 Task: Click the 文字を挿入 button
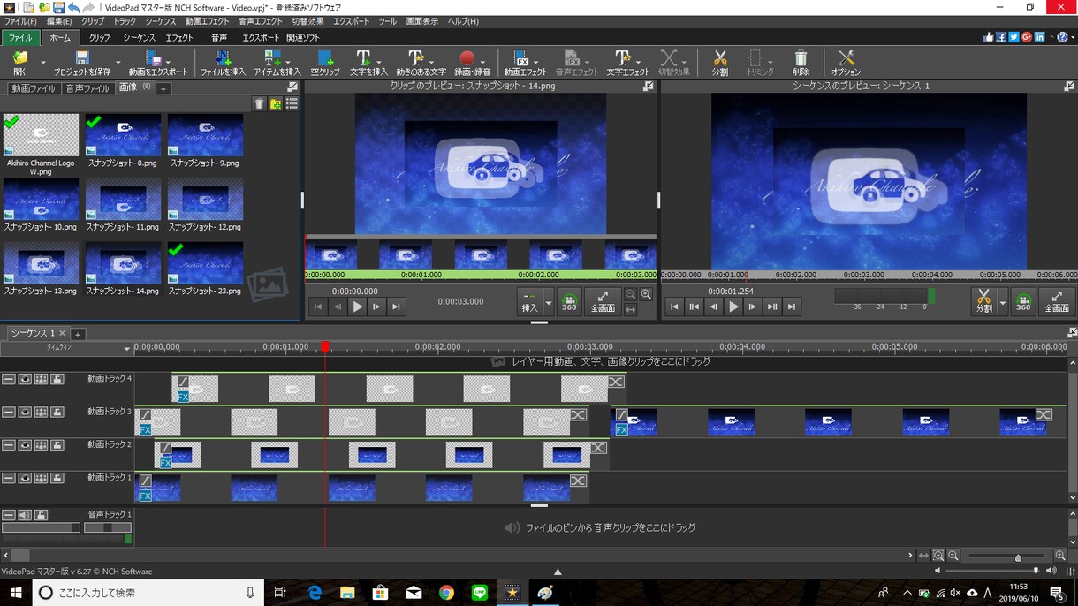368,63
